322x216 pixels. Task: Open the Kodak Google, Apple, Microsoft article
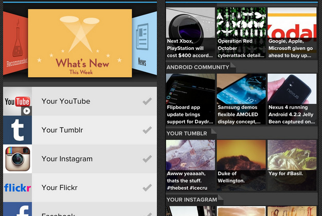point(292,33)
